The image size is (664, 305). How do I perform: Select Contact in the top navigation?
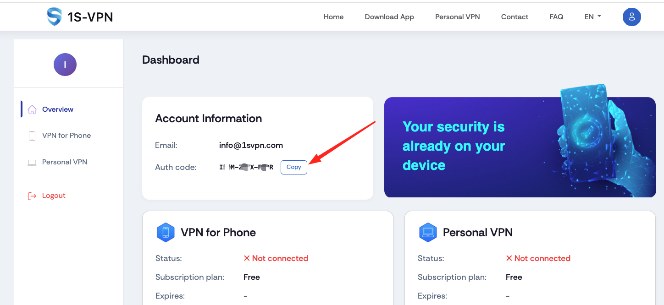point(515,16)
